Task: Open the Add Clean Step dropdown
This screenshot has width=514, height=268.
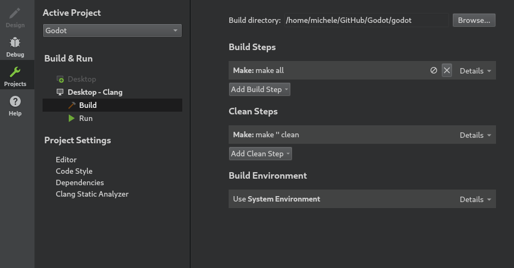Action: click(260, 154)
